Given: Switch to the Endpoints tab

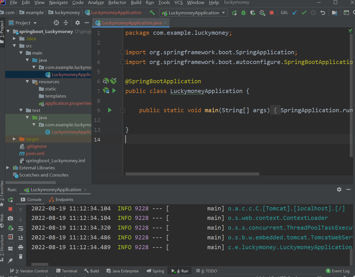Looking at the screenshot, I should [61, 199].
